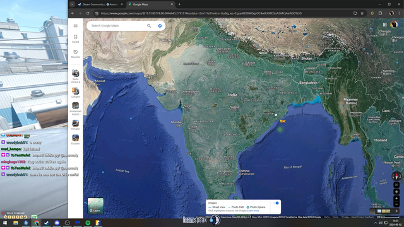This screenshot has width=404, height=227.
Task: Select yellow imagery thumbnail in strip
Action: point(384,211)
